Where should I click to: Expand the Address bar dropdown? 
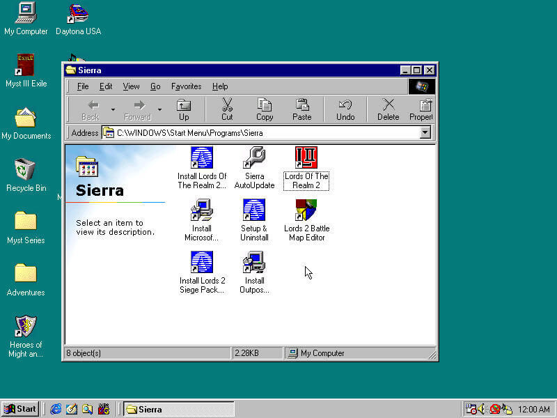[x=425, y=132]
